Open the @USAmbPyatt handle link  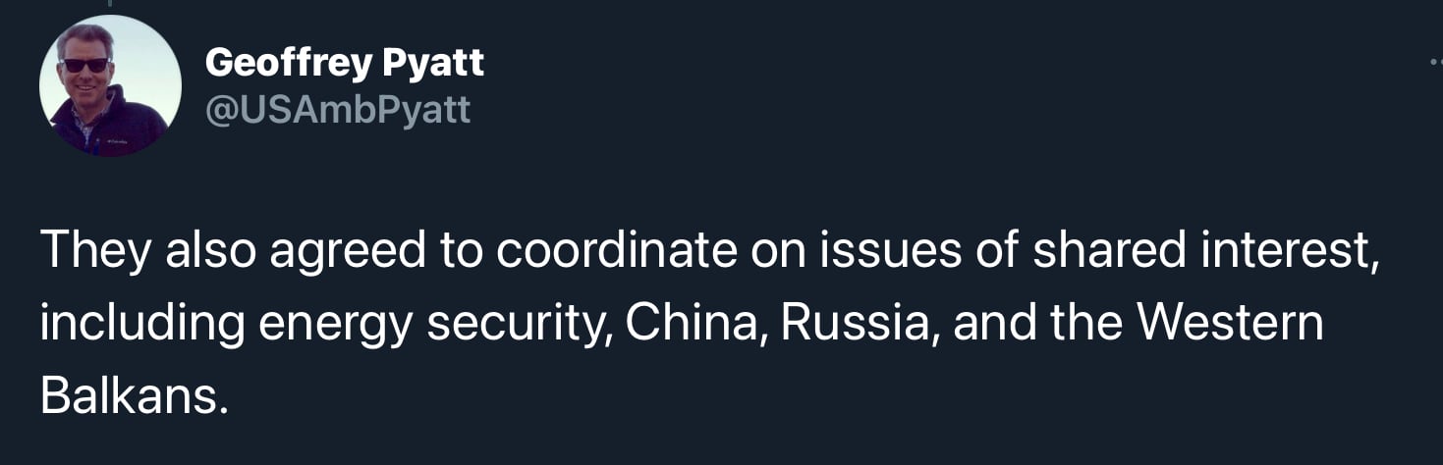tap(338, 110)
